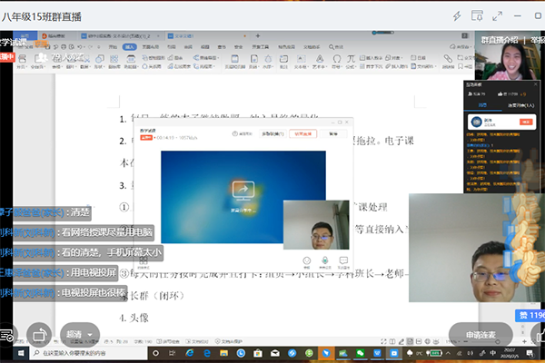Click the 日期 ribbon item

(x=419, y=58)
